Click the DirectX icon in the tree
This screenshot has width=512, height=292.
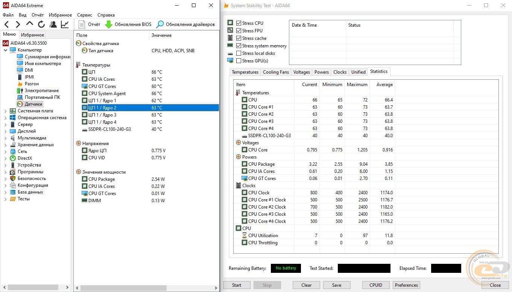[13, 158]
